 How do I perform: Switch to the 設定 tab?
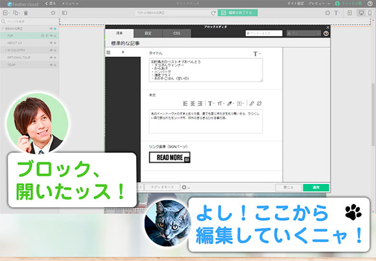[148, 33]
